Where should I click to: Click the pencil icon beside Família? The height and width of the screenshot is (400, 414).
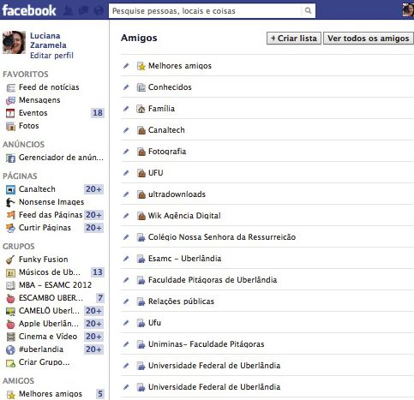click(126, 109)
